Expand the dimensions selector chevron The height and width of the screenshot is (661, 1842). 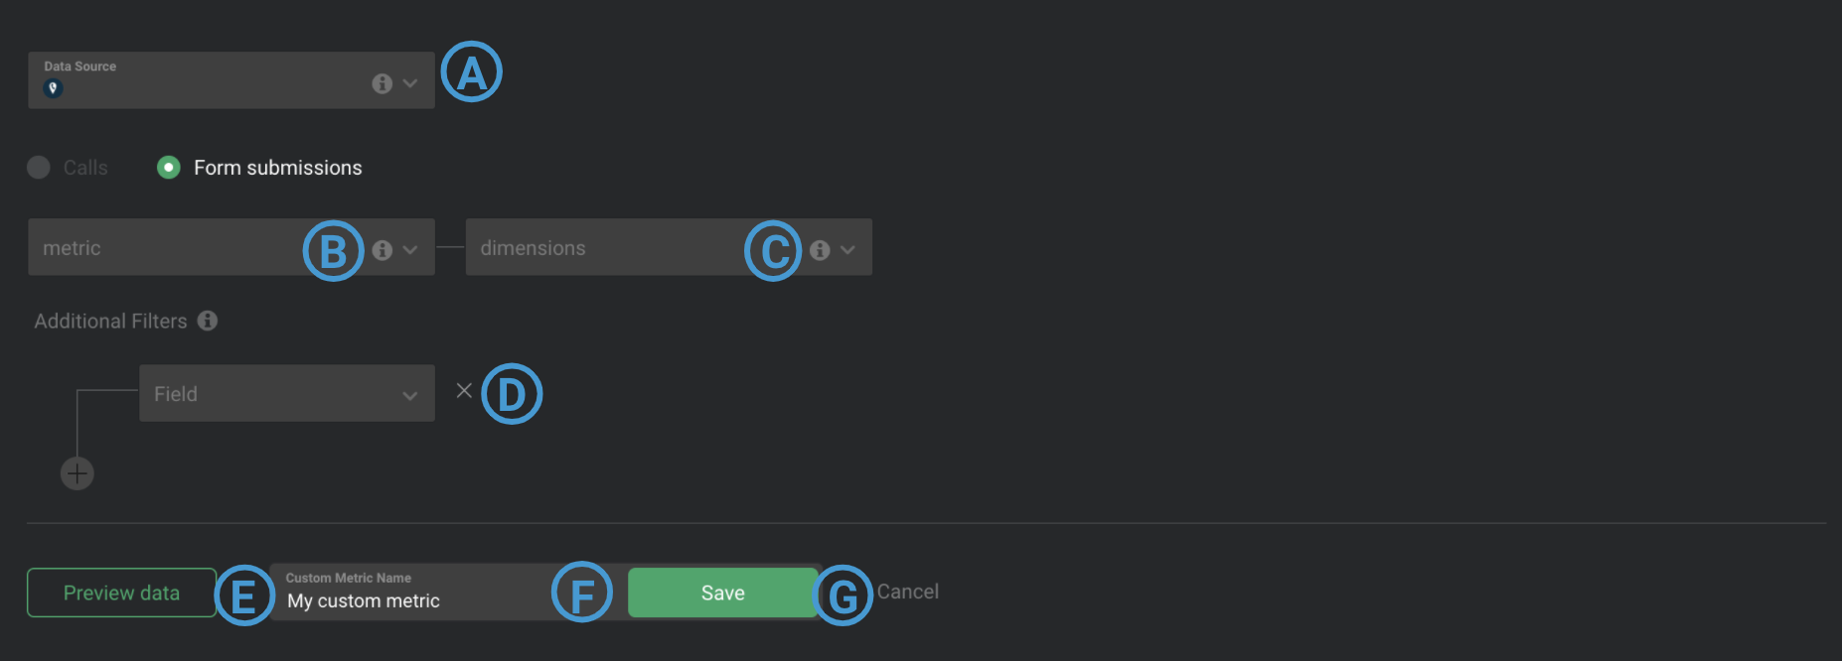click(x=847, y=250)
